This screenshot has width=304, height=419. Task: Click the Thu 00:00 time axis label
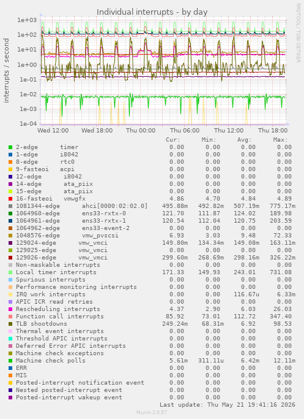[x=141, y=131]
